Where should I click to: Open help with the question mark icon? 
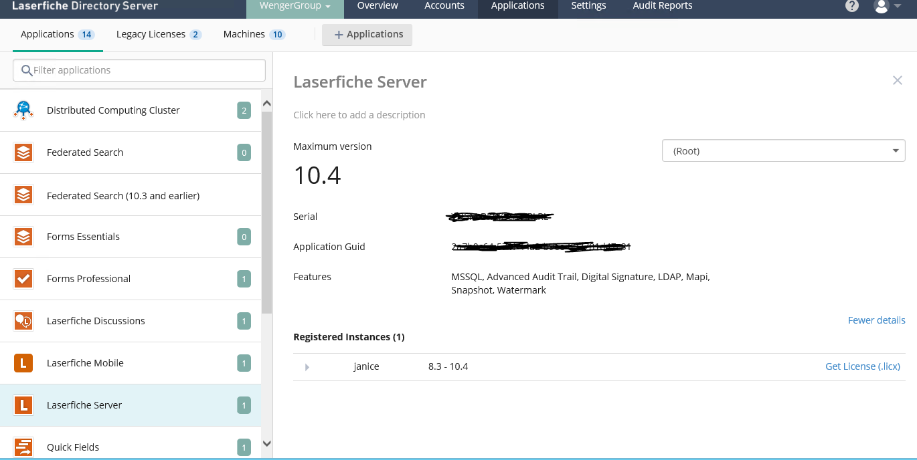pyautogui.click(x=851, y=6)
